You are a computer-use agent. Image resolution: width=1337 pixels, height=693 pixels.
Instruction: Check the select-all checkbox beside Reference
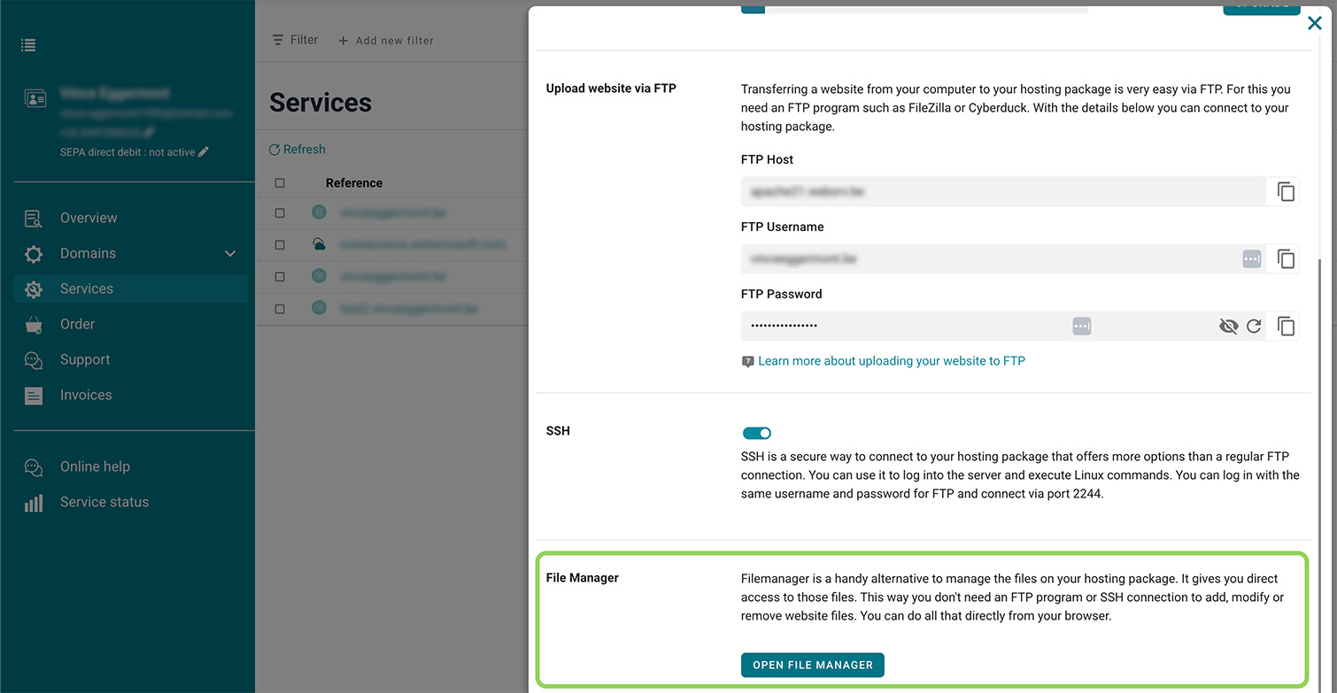[280, 183]
